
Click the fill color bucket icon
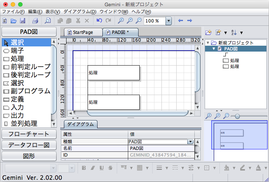pos(227,168)
